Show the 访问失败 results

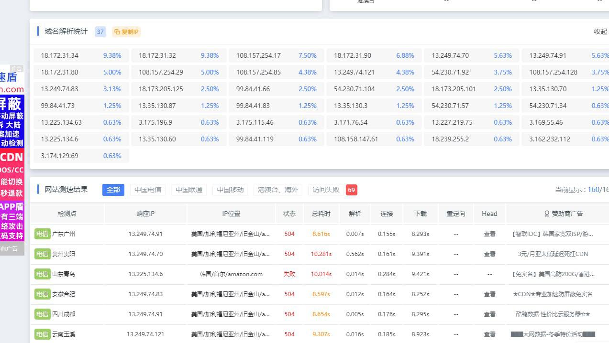click(x=326, y=190)
